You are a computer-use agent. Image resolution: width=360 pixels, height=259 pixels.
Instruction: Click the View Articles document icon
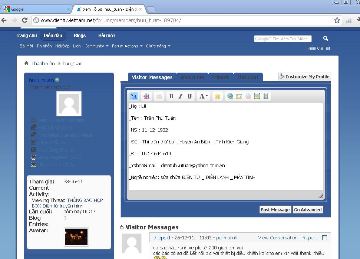33,142
